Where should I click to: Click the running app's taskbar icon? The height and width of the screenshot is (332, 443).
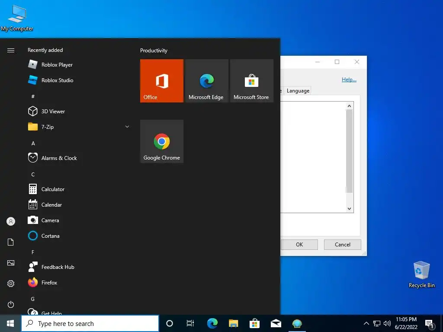297,323
